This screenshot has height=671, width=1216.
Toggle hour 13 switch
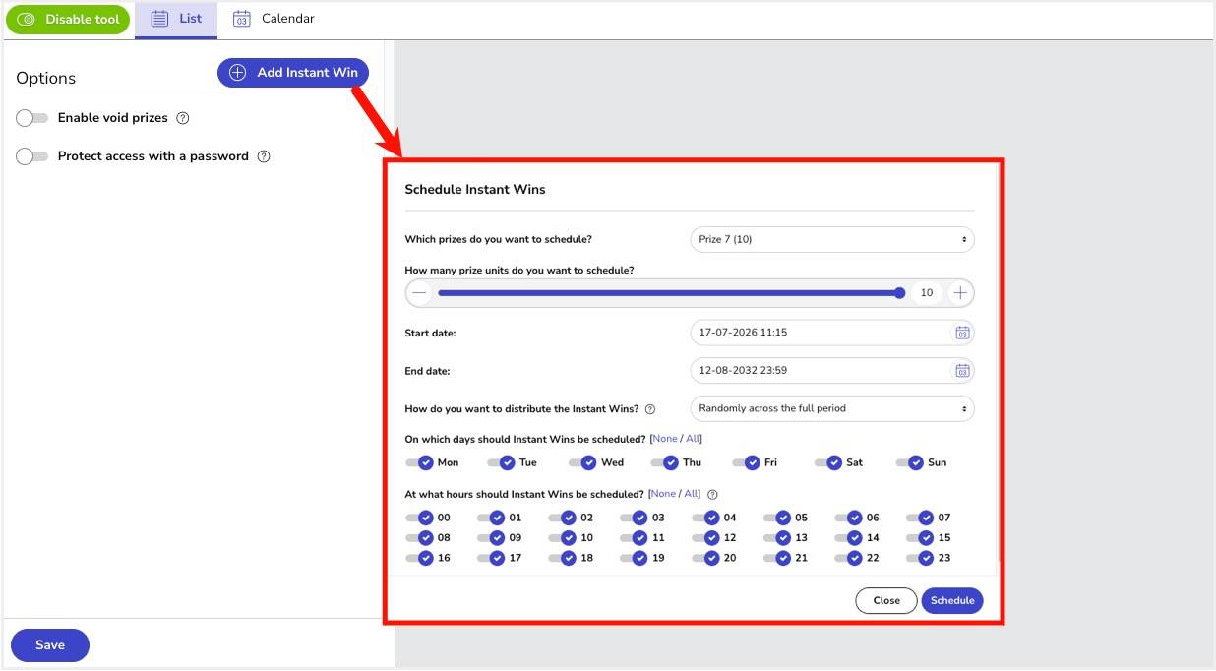point(776,538)
